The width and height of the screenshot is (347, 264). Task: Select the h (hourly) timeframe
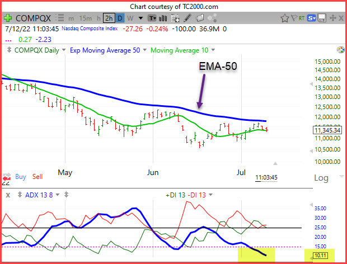pos(99,18)
